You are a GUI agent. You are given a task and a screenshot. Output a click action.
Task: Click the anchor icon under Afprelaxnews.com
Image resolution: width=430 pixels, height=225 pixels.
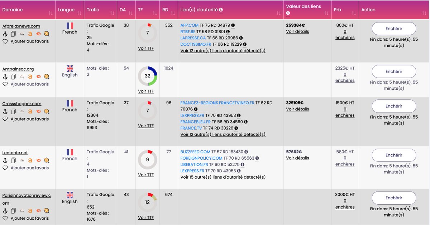pos(5,34)
